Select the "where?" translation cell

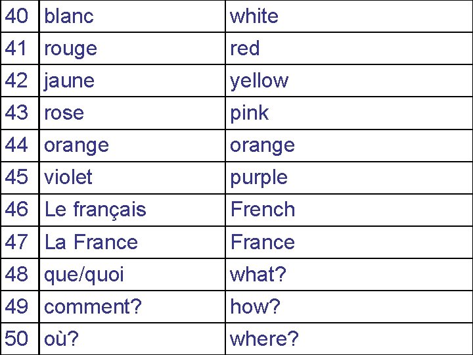pos(264,339)
